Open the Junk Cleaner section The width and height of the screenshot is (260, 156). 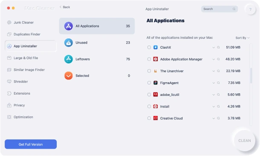pos(23,23)
